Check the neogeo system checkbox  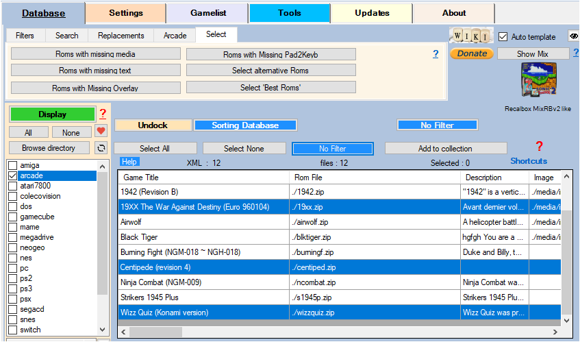[14, 247]
